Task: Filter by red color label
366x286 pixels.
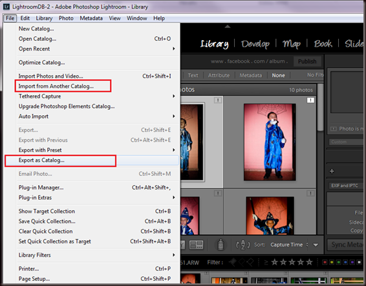Action: coord(325,262)
